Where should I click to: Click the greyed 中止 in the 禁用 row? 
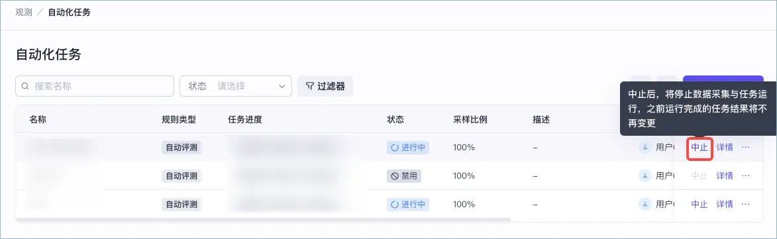pos(699,175)
